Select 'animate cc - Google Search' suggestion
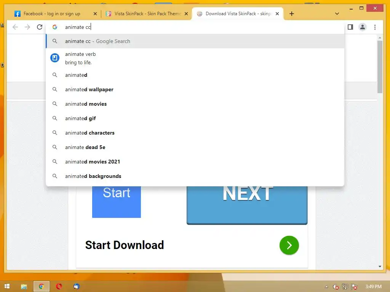Viewport: 390px width, 292px height. tap(195, 41)
